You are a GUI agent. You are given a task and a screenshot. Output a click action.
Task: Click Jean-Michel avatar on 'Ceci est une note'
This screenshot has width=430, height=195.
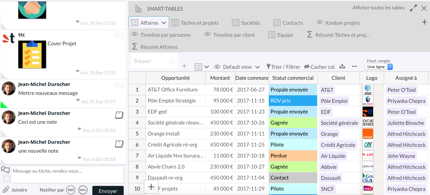(9, 117)
